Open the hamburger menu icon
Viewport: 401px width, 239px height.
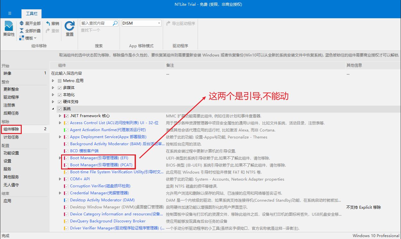pyautogui.click(x=10, y=13)
